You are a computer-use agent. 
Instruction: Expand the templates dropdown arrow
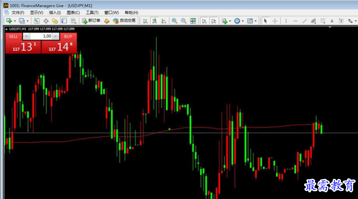click(255, 21)
